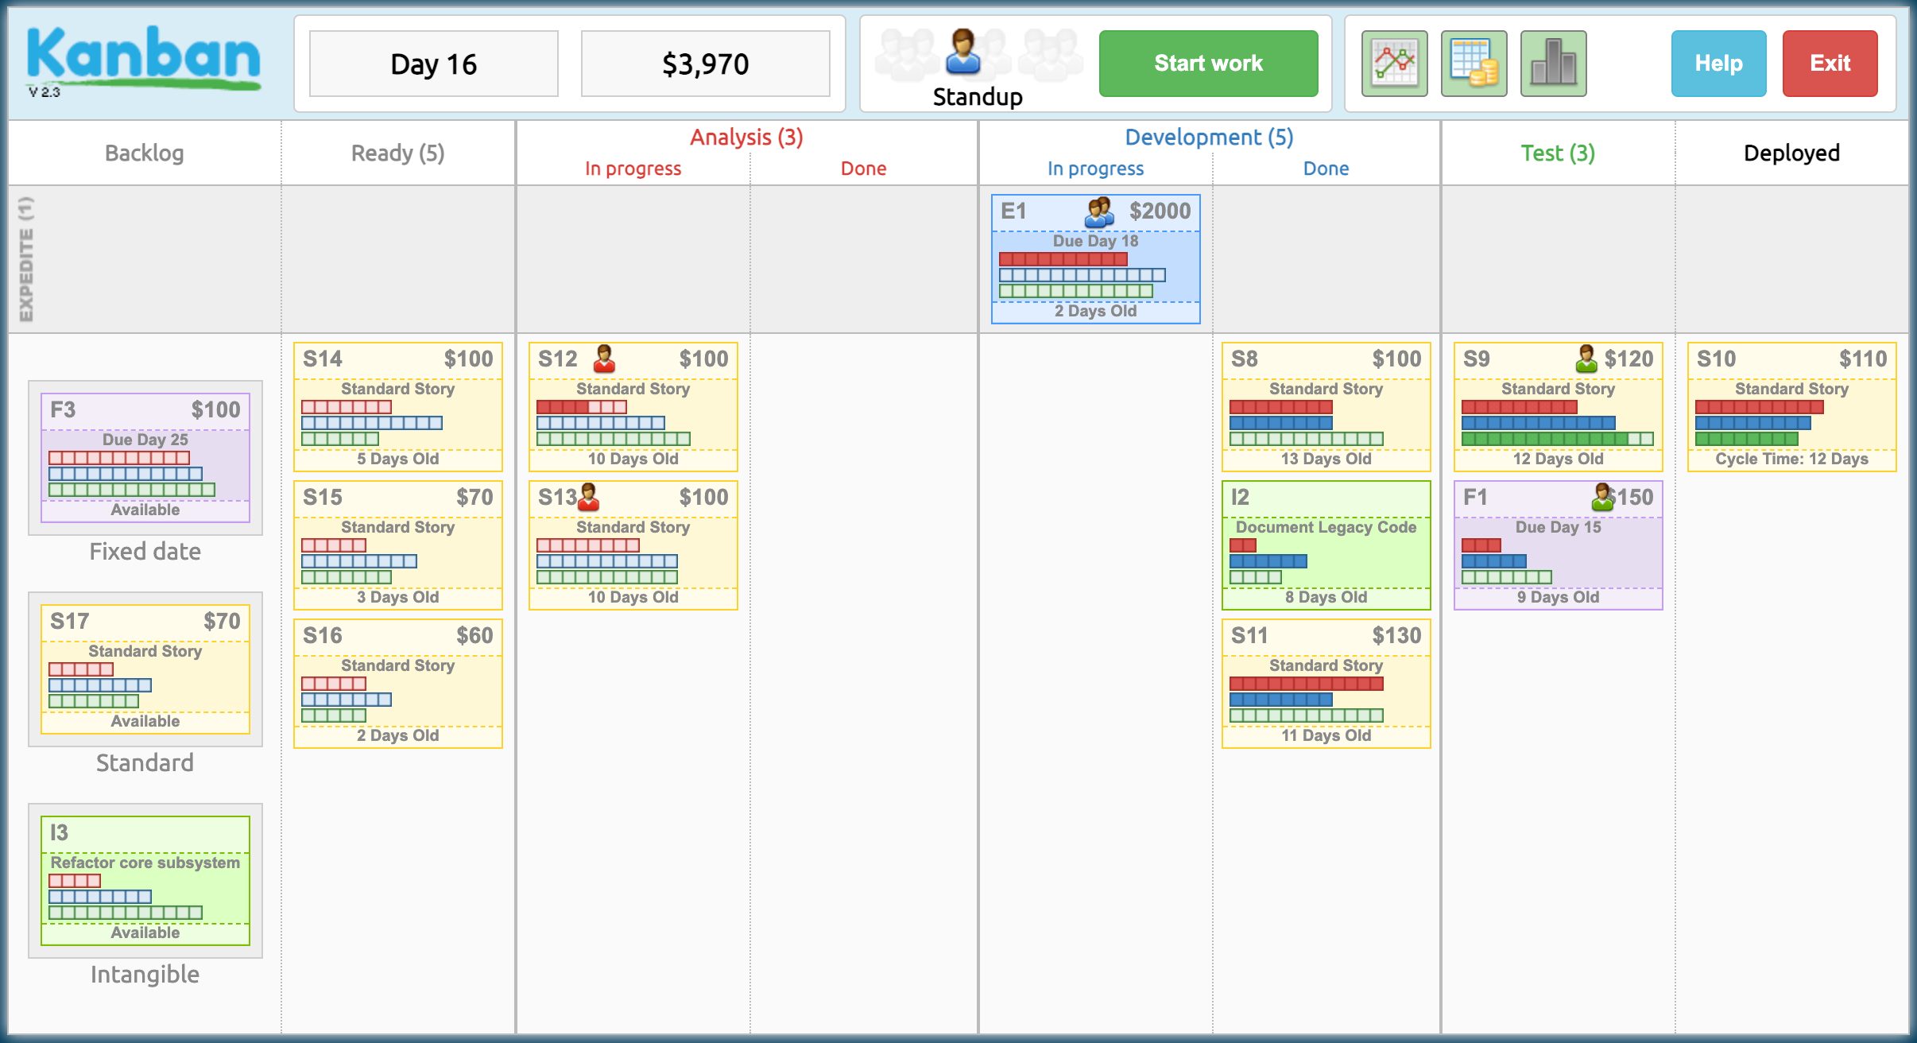
Task: Select the green tester on card F1
Action: point(1602,497)
